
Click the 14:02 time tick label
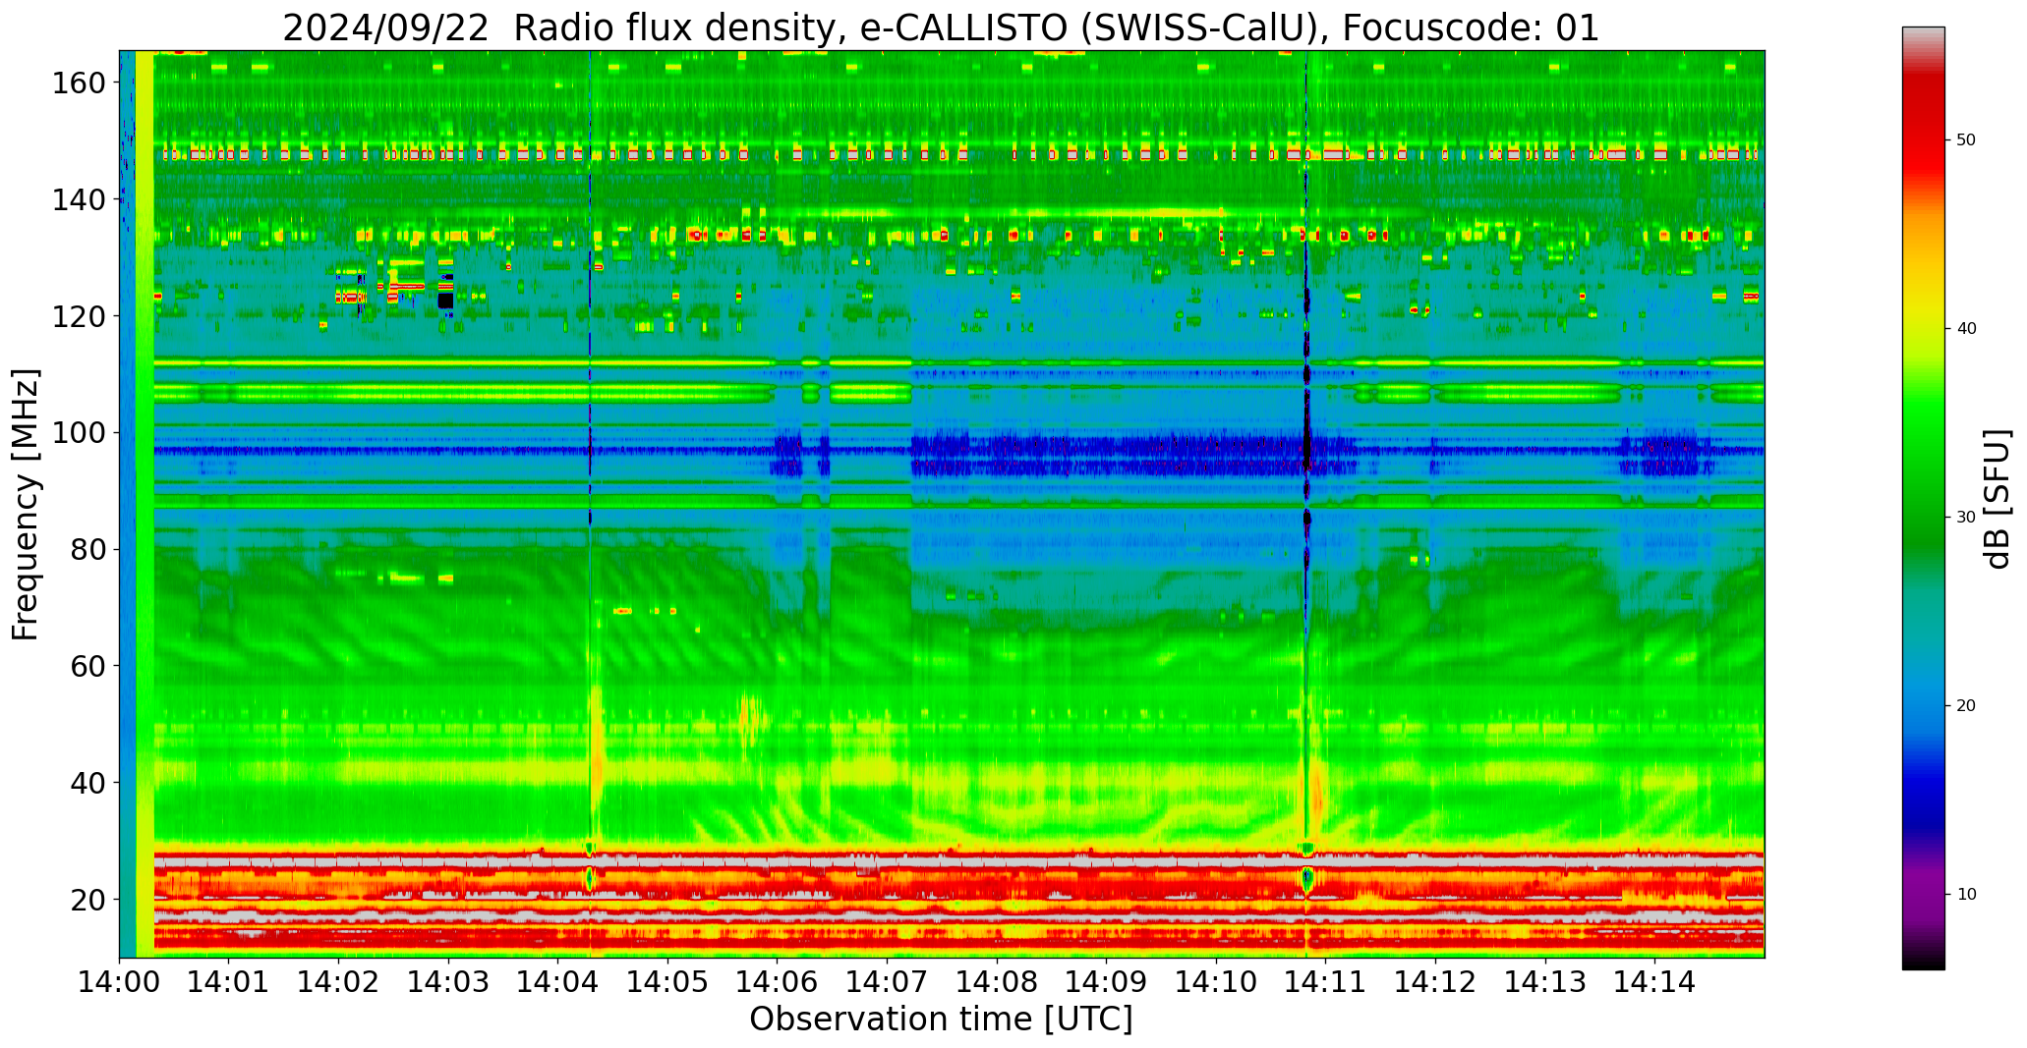(339, 980)
